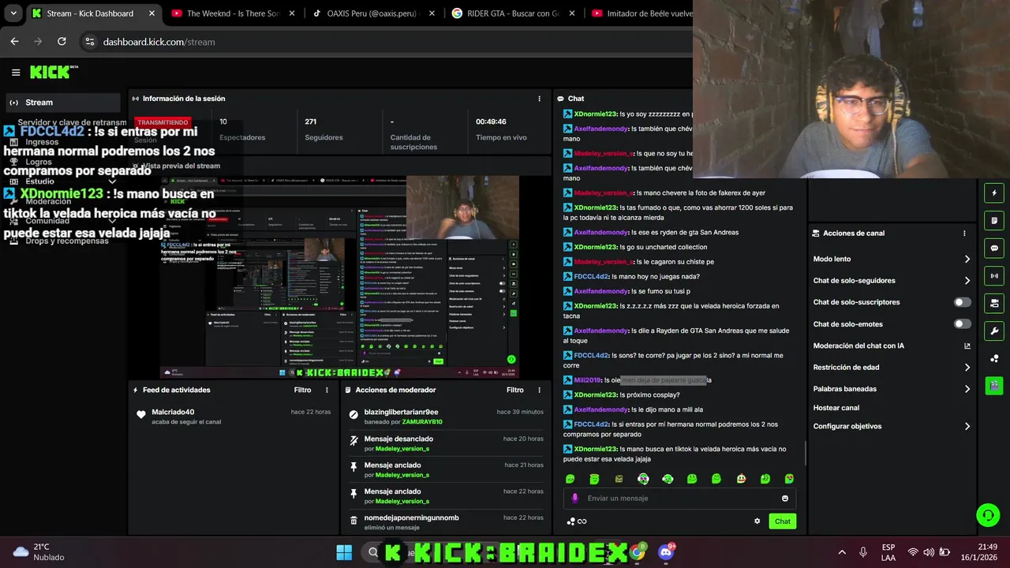The width and height of the screenshot is (1010, 568).
Task: Open the wrench tools icon in right rail
Action: [994, 331]
